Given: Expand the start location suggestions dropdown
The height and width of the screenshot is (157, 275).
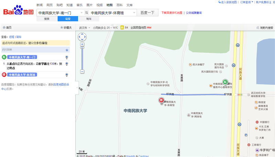Looking at the screenshot, I should point(81,13).
